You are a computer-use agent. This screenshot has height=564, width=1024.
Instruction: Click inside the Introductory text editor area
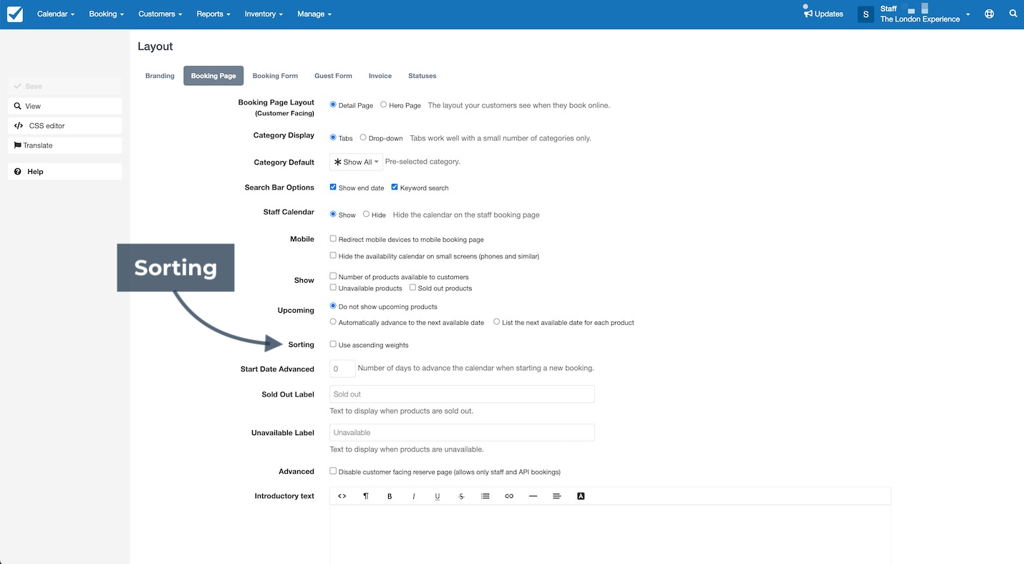(610, 534)
